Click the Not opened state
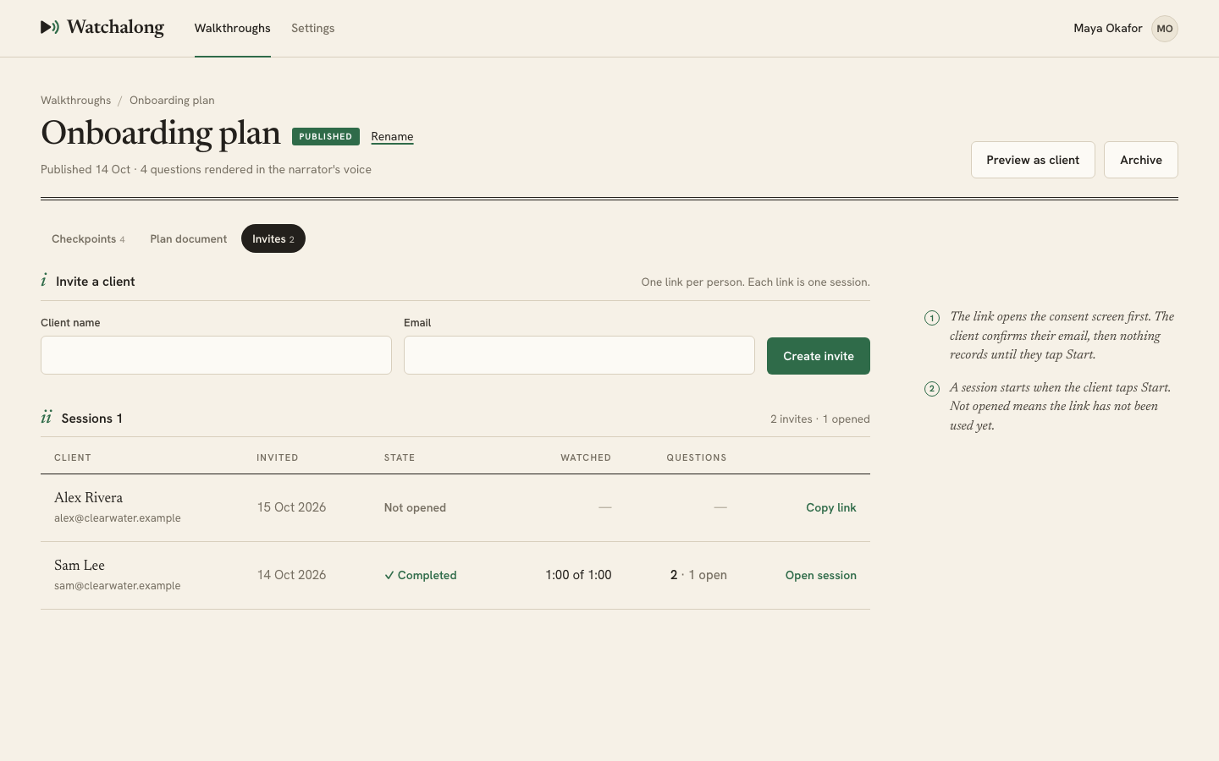Screen dimensions: 1219x761 (415, 507)
